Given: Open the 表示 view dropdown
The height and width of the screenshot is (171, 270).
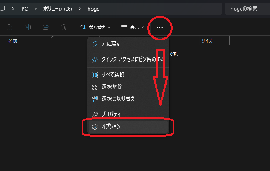Looking at the screenshot, I should pyautogui.click(x=133, y=28).
